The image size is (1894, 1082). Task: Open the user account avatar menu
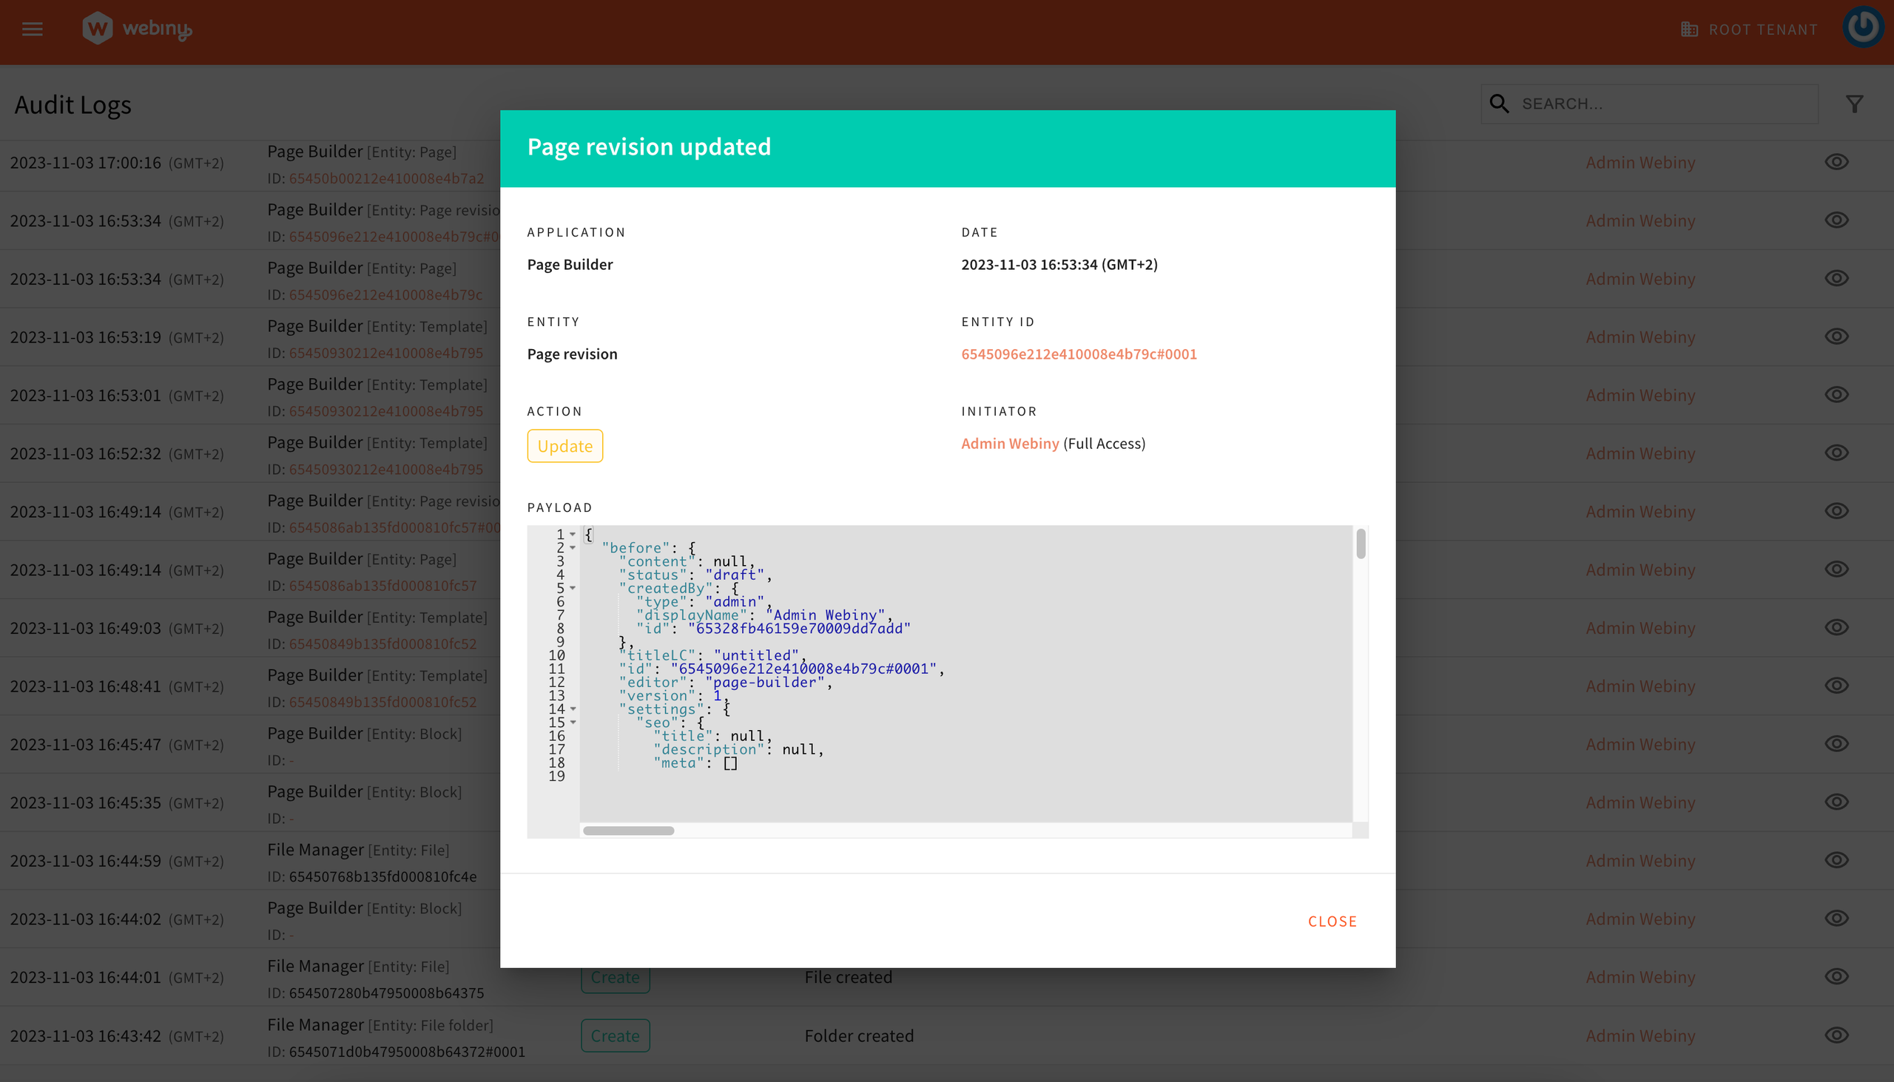pos(1863,27)
